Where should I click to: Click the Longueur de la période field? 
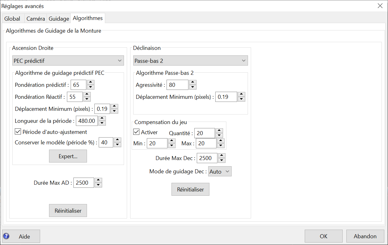87,121
